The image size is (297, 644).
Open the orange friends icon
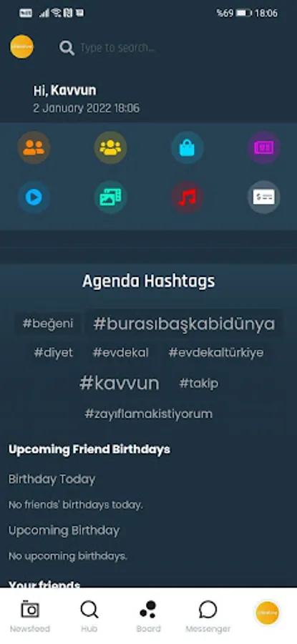click(34, 148)
